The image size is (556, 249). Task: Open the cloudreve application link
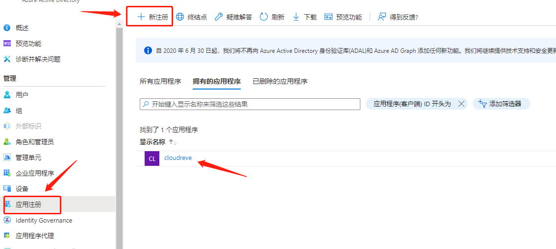click(x=178, y=158)
